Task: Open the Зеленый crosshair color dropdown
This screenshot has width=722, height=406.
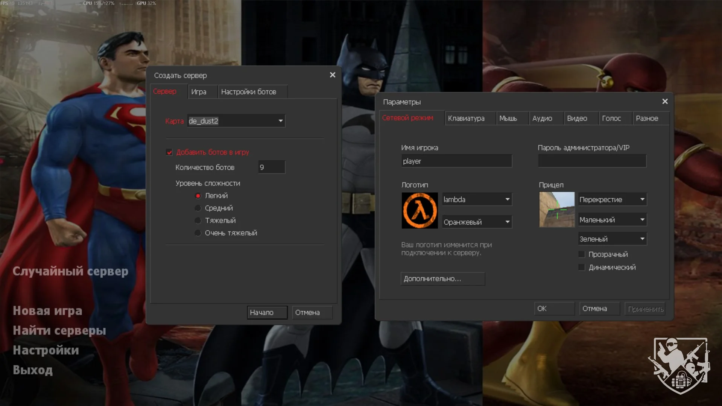Action: click(642, 239)
